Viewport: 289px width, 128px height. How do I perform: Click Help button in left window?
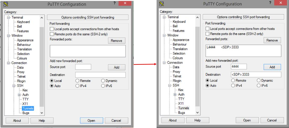pyautogui.click(x=42, y=121)
